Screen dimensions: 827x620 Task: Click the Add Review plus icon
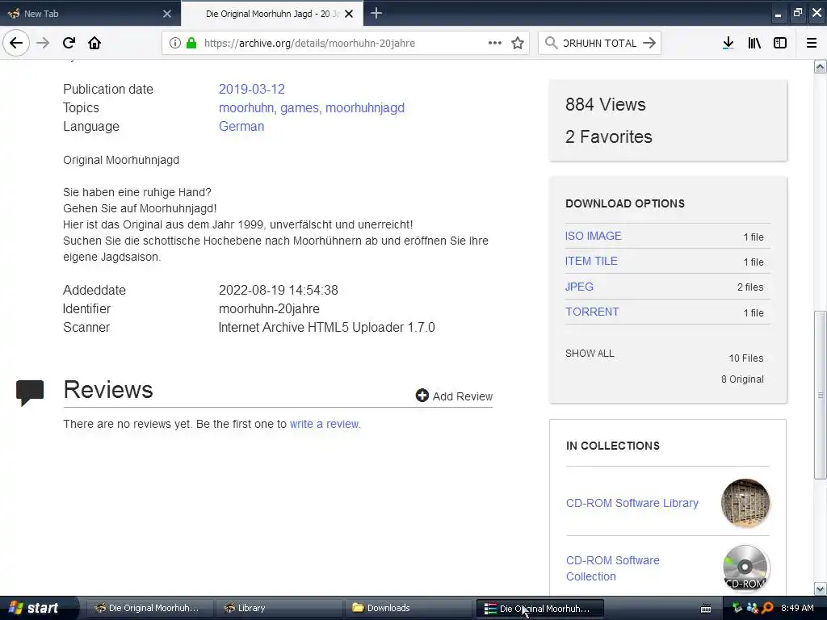coord(422,396)
